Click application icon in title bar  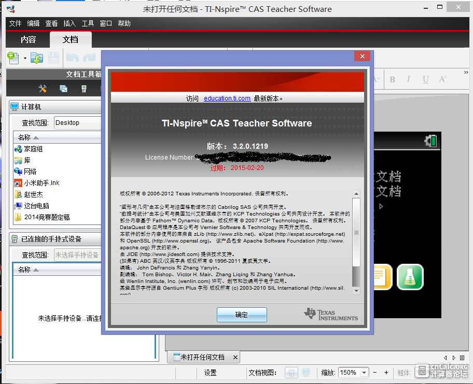click(11, 9)
